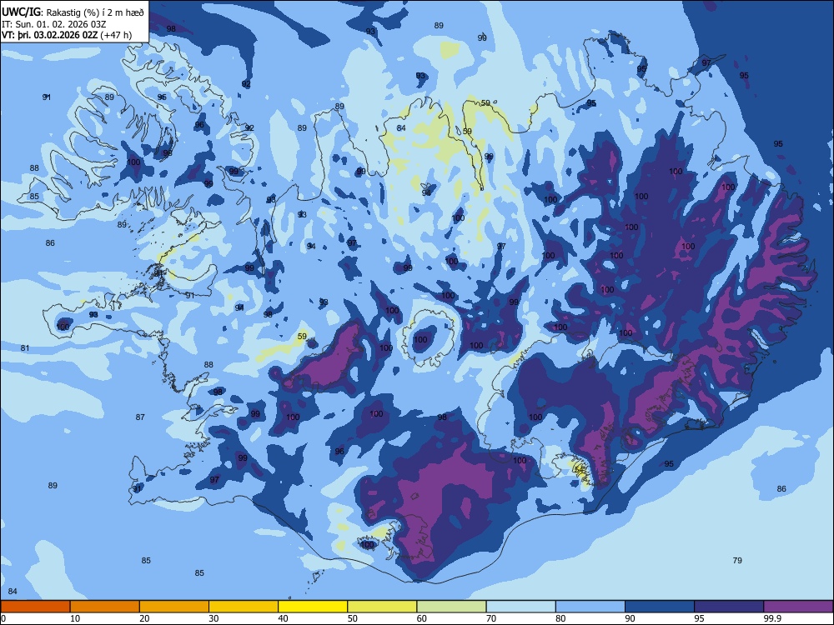834x625 pixels.
Task: Pick the indigo 95–99.9 legend swatch
Action: click(x=729, y=607)
